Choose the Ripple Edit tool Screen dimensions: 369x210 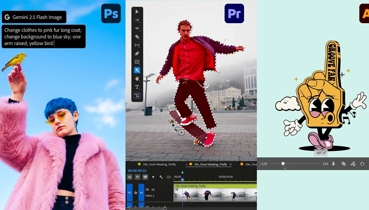click(137, 29)
